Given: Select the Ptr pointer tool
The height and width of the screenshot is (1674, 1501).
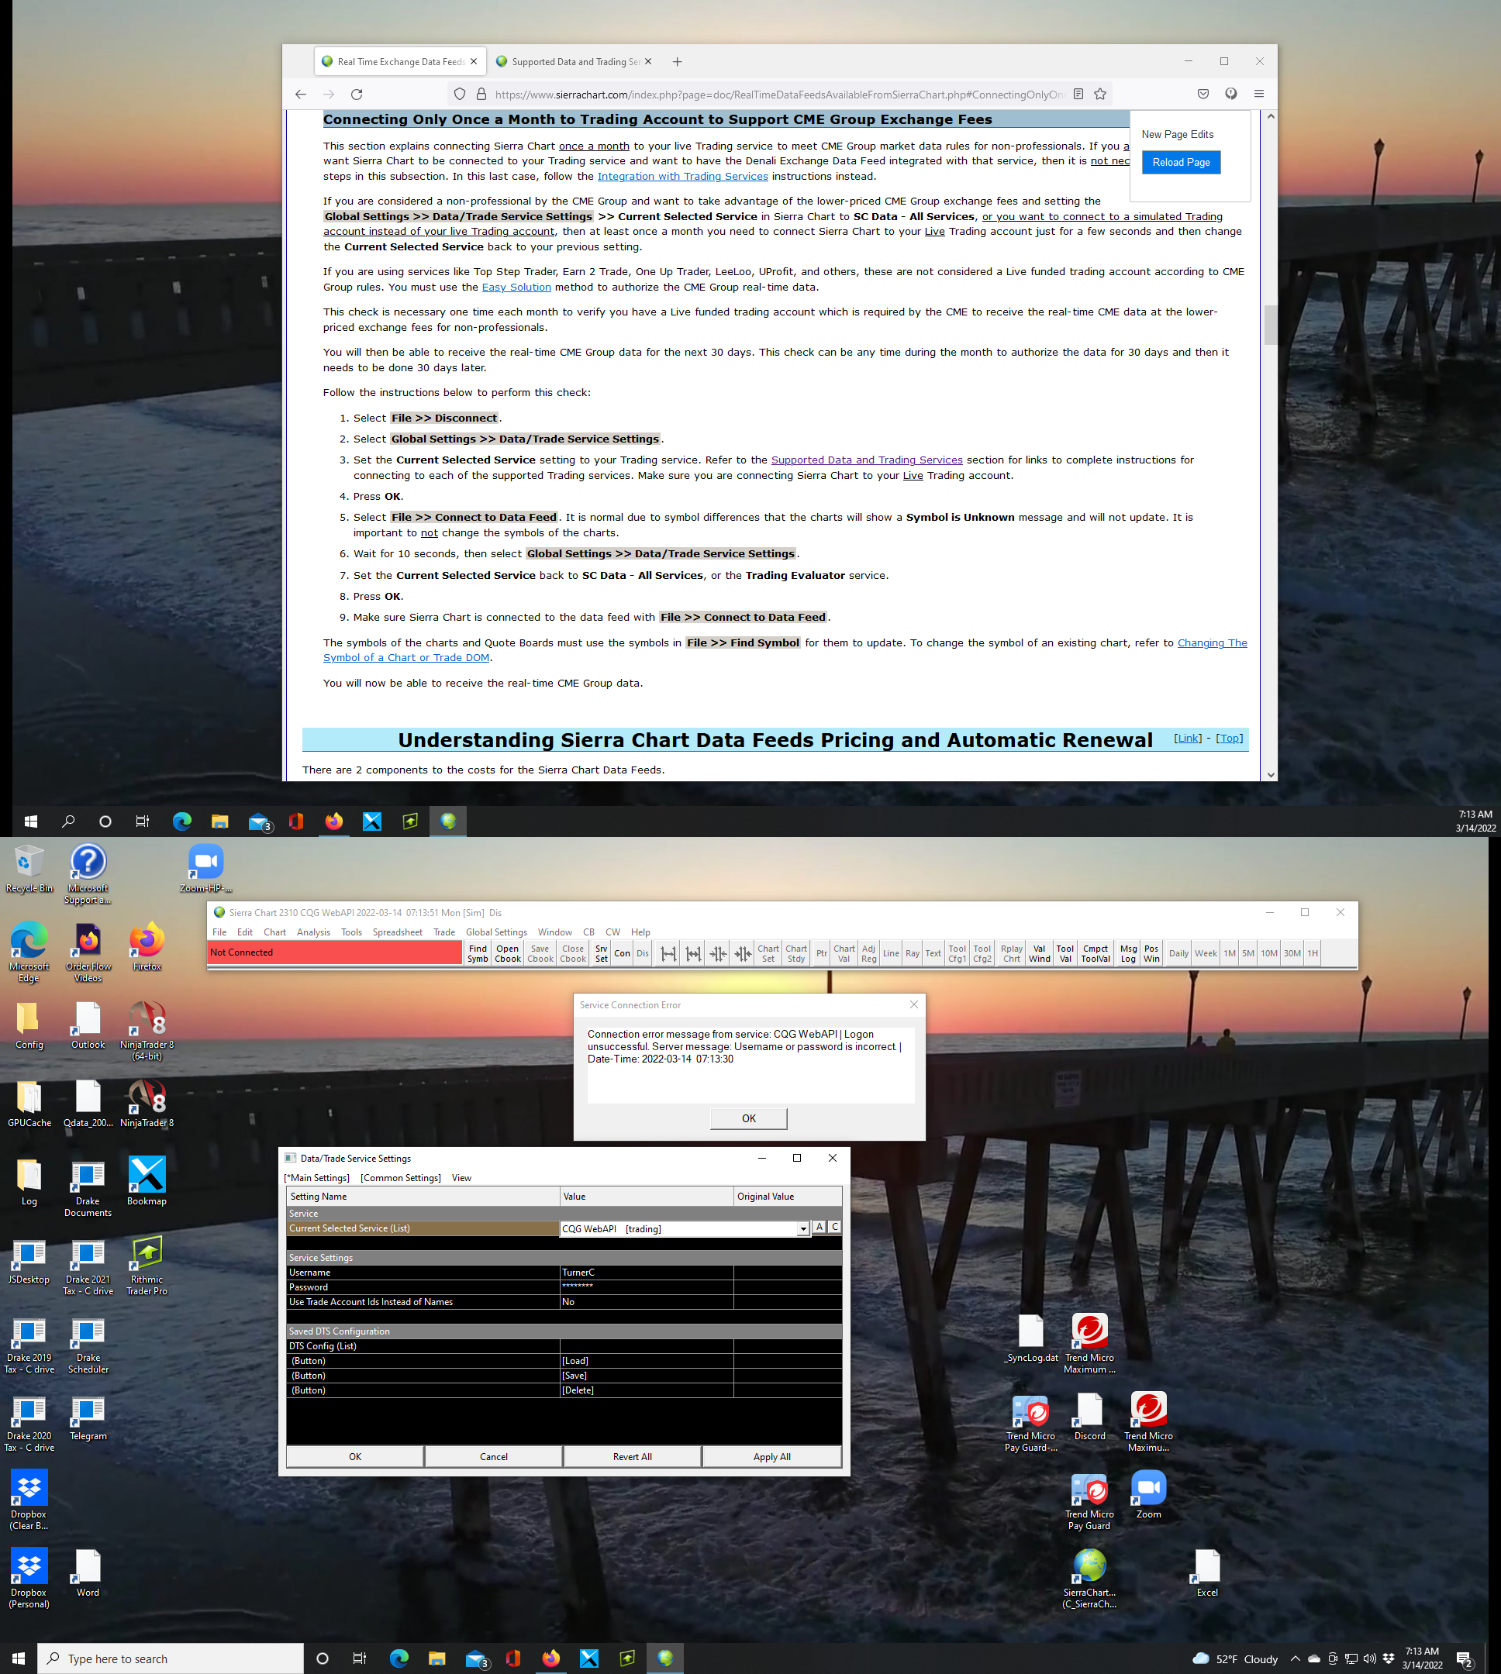Looking at the screenshot, I should point(821,953).
